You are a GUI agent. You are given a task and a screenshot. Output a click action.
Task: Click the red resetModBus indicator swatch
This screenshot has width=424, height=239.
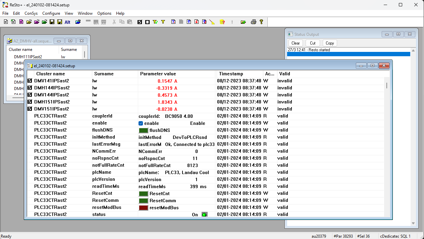(x=144, y=208)
